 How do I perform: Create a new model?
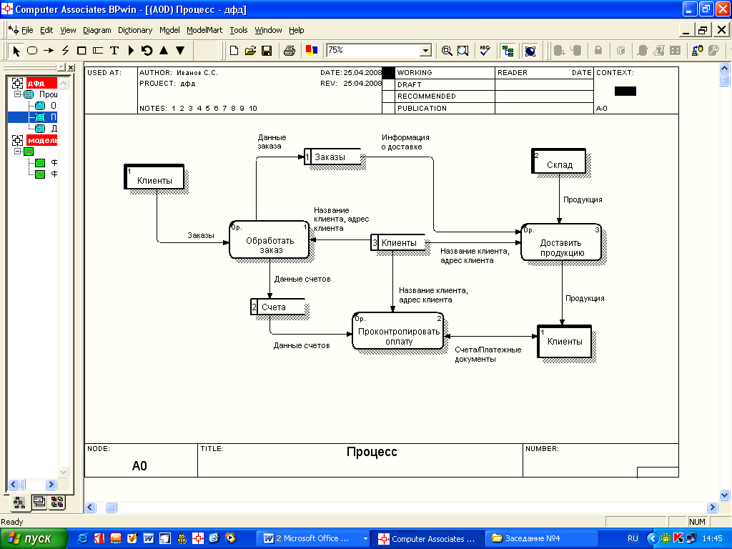click(x=234, y=51)
